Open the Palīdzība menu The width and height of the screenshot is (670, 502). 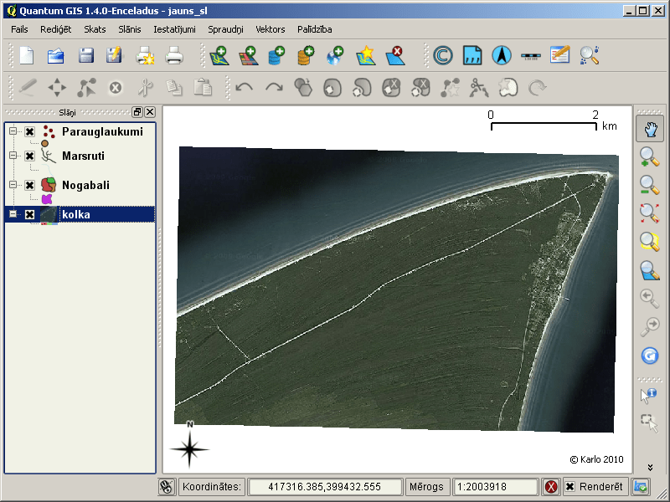315,29
